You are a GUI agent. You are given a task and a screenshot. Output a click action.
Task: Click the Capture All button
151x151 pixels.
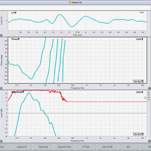click(22, 147)
